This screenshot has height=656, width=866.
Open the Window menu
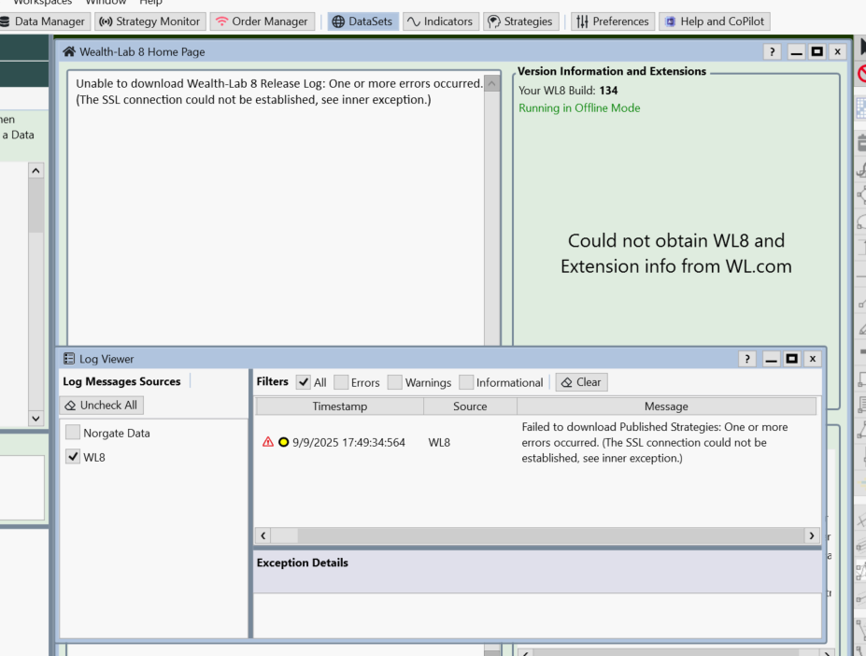pos(105,3)
